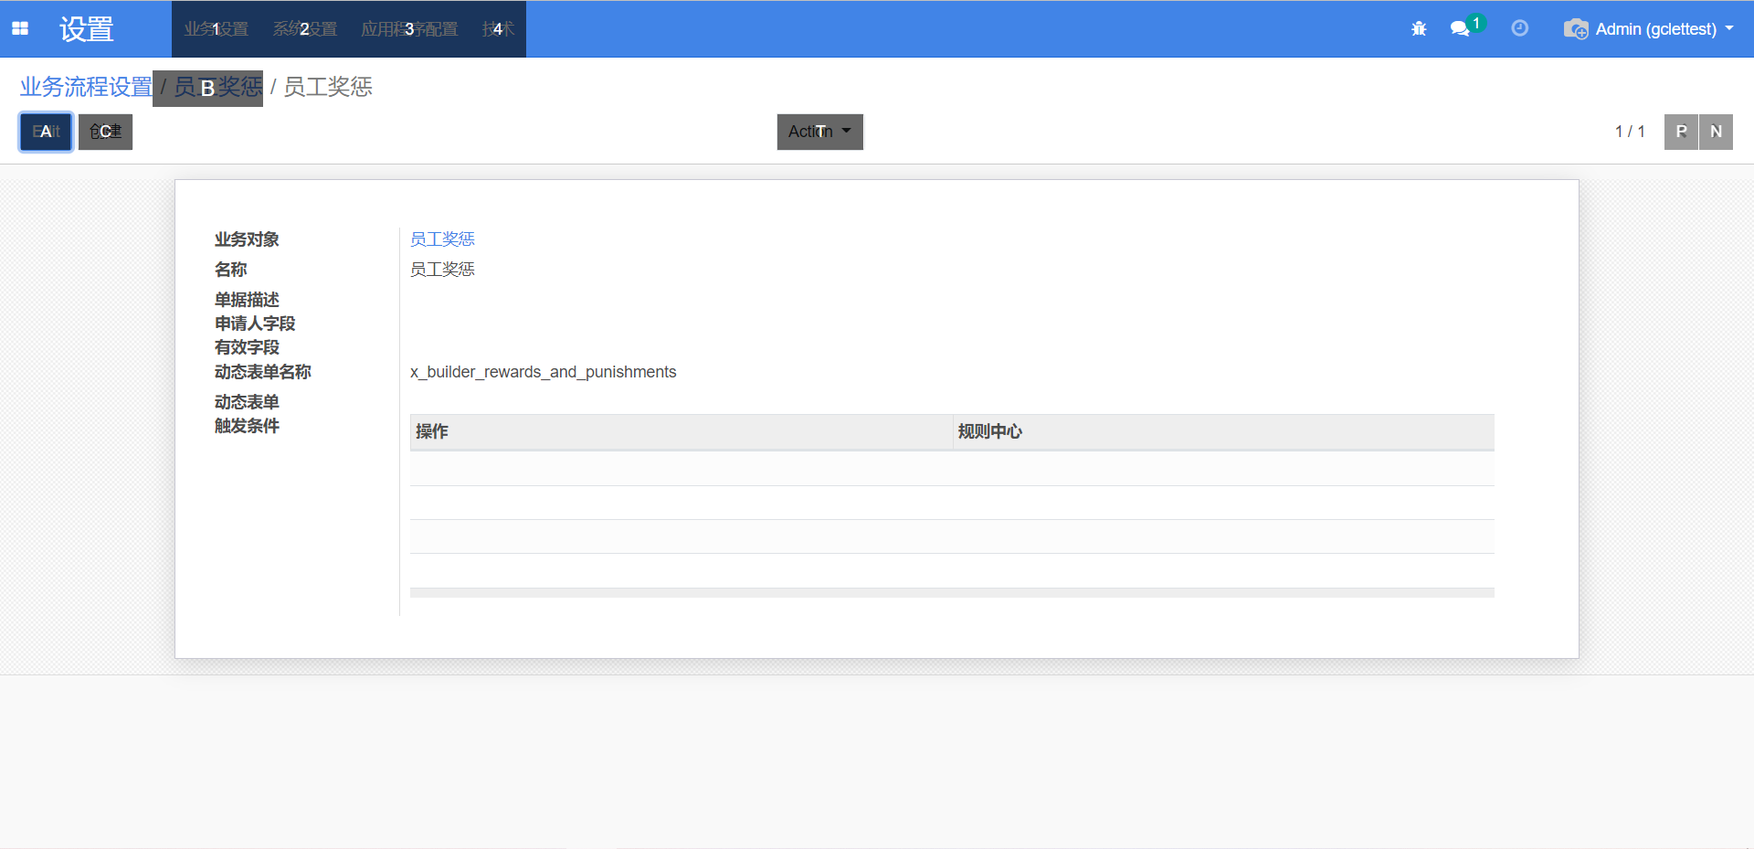This screenshot has width=1754, height=849.
Task: Click the 操作 column header
Action: (432, 431)
